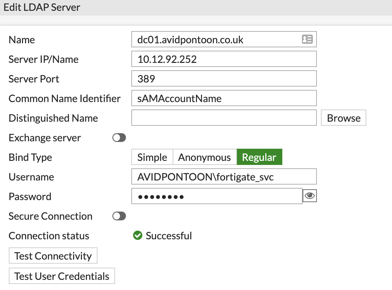Select the Server IP/Name field showing 10.12.92.252

pyautogui.click(x=224, y=59)
